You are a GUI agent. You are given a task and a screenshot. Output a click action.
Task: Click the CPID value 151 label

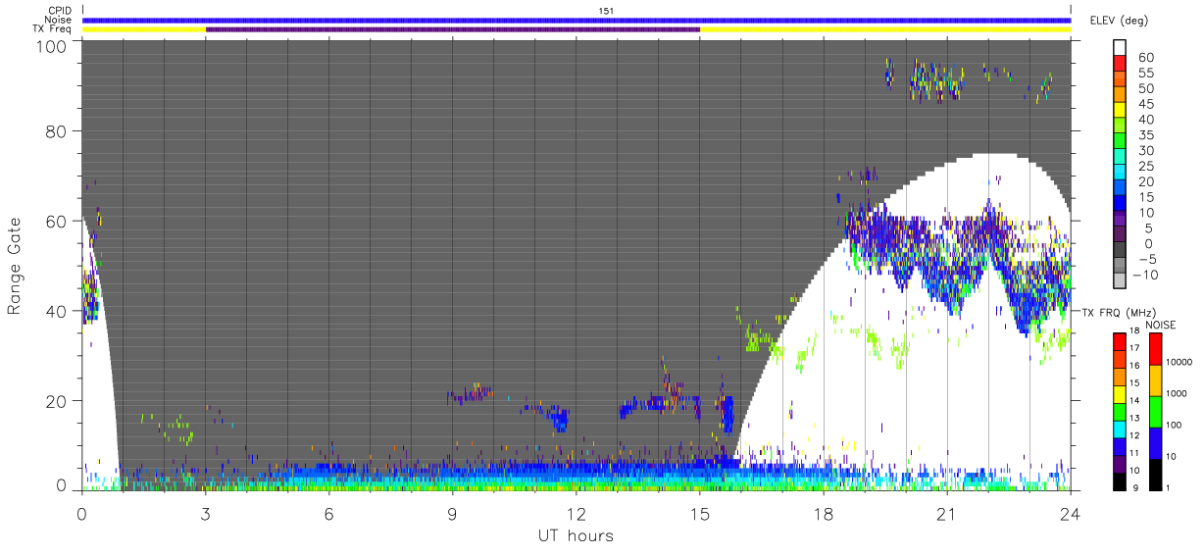(607, 11)
